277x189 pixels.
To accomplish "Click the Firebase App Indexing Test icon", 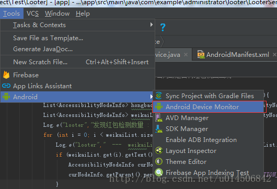I will point(159,172).
